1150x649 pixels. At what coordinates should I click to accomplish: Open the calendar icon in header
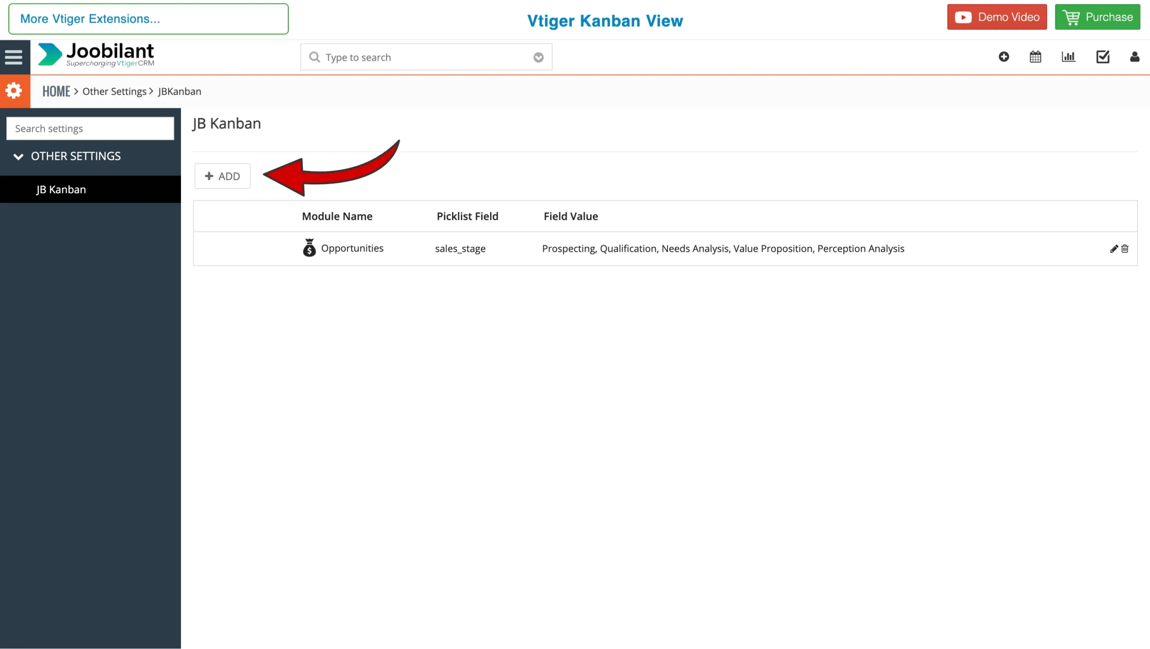1035,57
